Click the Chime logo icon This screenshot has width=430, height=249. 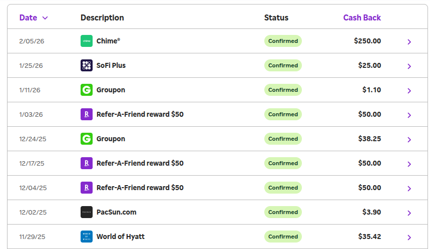pyautogui.click(x=87, y=41)
